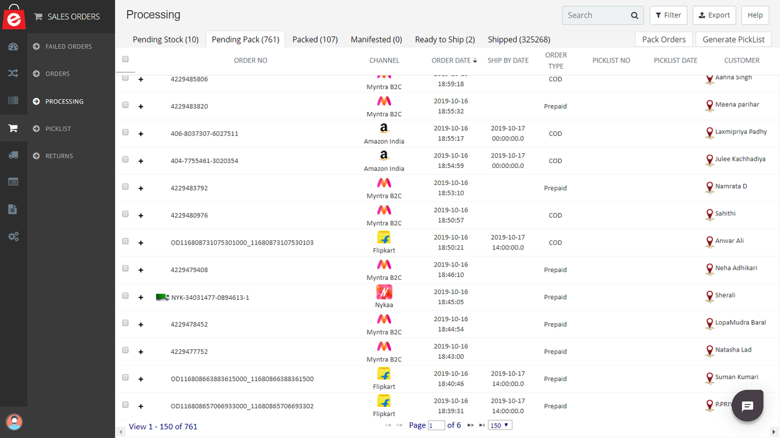Expand order 4229485806 with its plus icon
This screenshot has height=438, width=780.
[141, 79]
